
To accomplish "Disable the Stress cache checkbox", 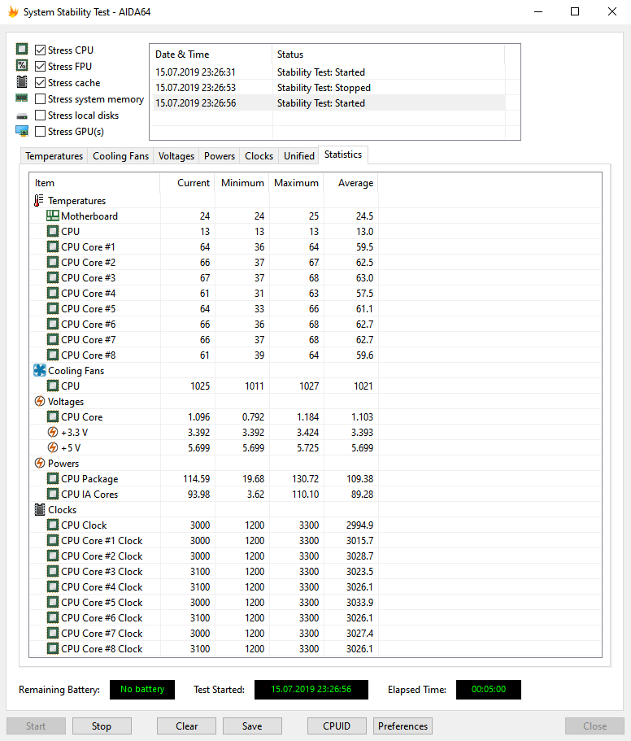I will 40,83.
